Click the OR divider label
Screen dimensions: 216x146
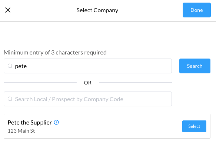(87, 83)
